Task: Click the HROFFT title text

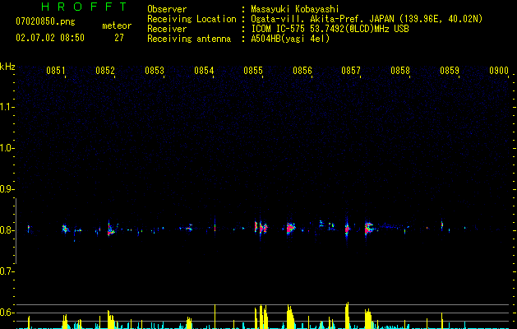Action: click(x=85, y=7)
